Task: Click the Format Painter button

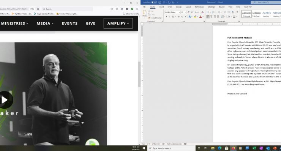Action: [x=155, y=18]
